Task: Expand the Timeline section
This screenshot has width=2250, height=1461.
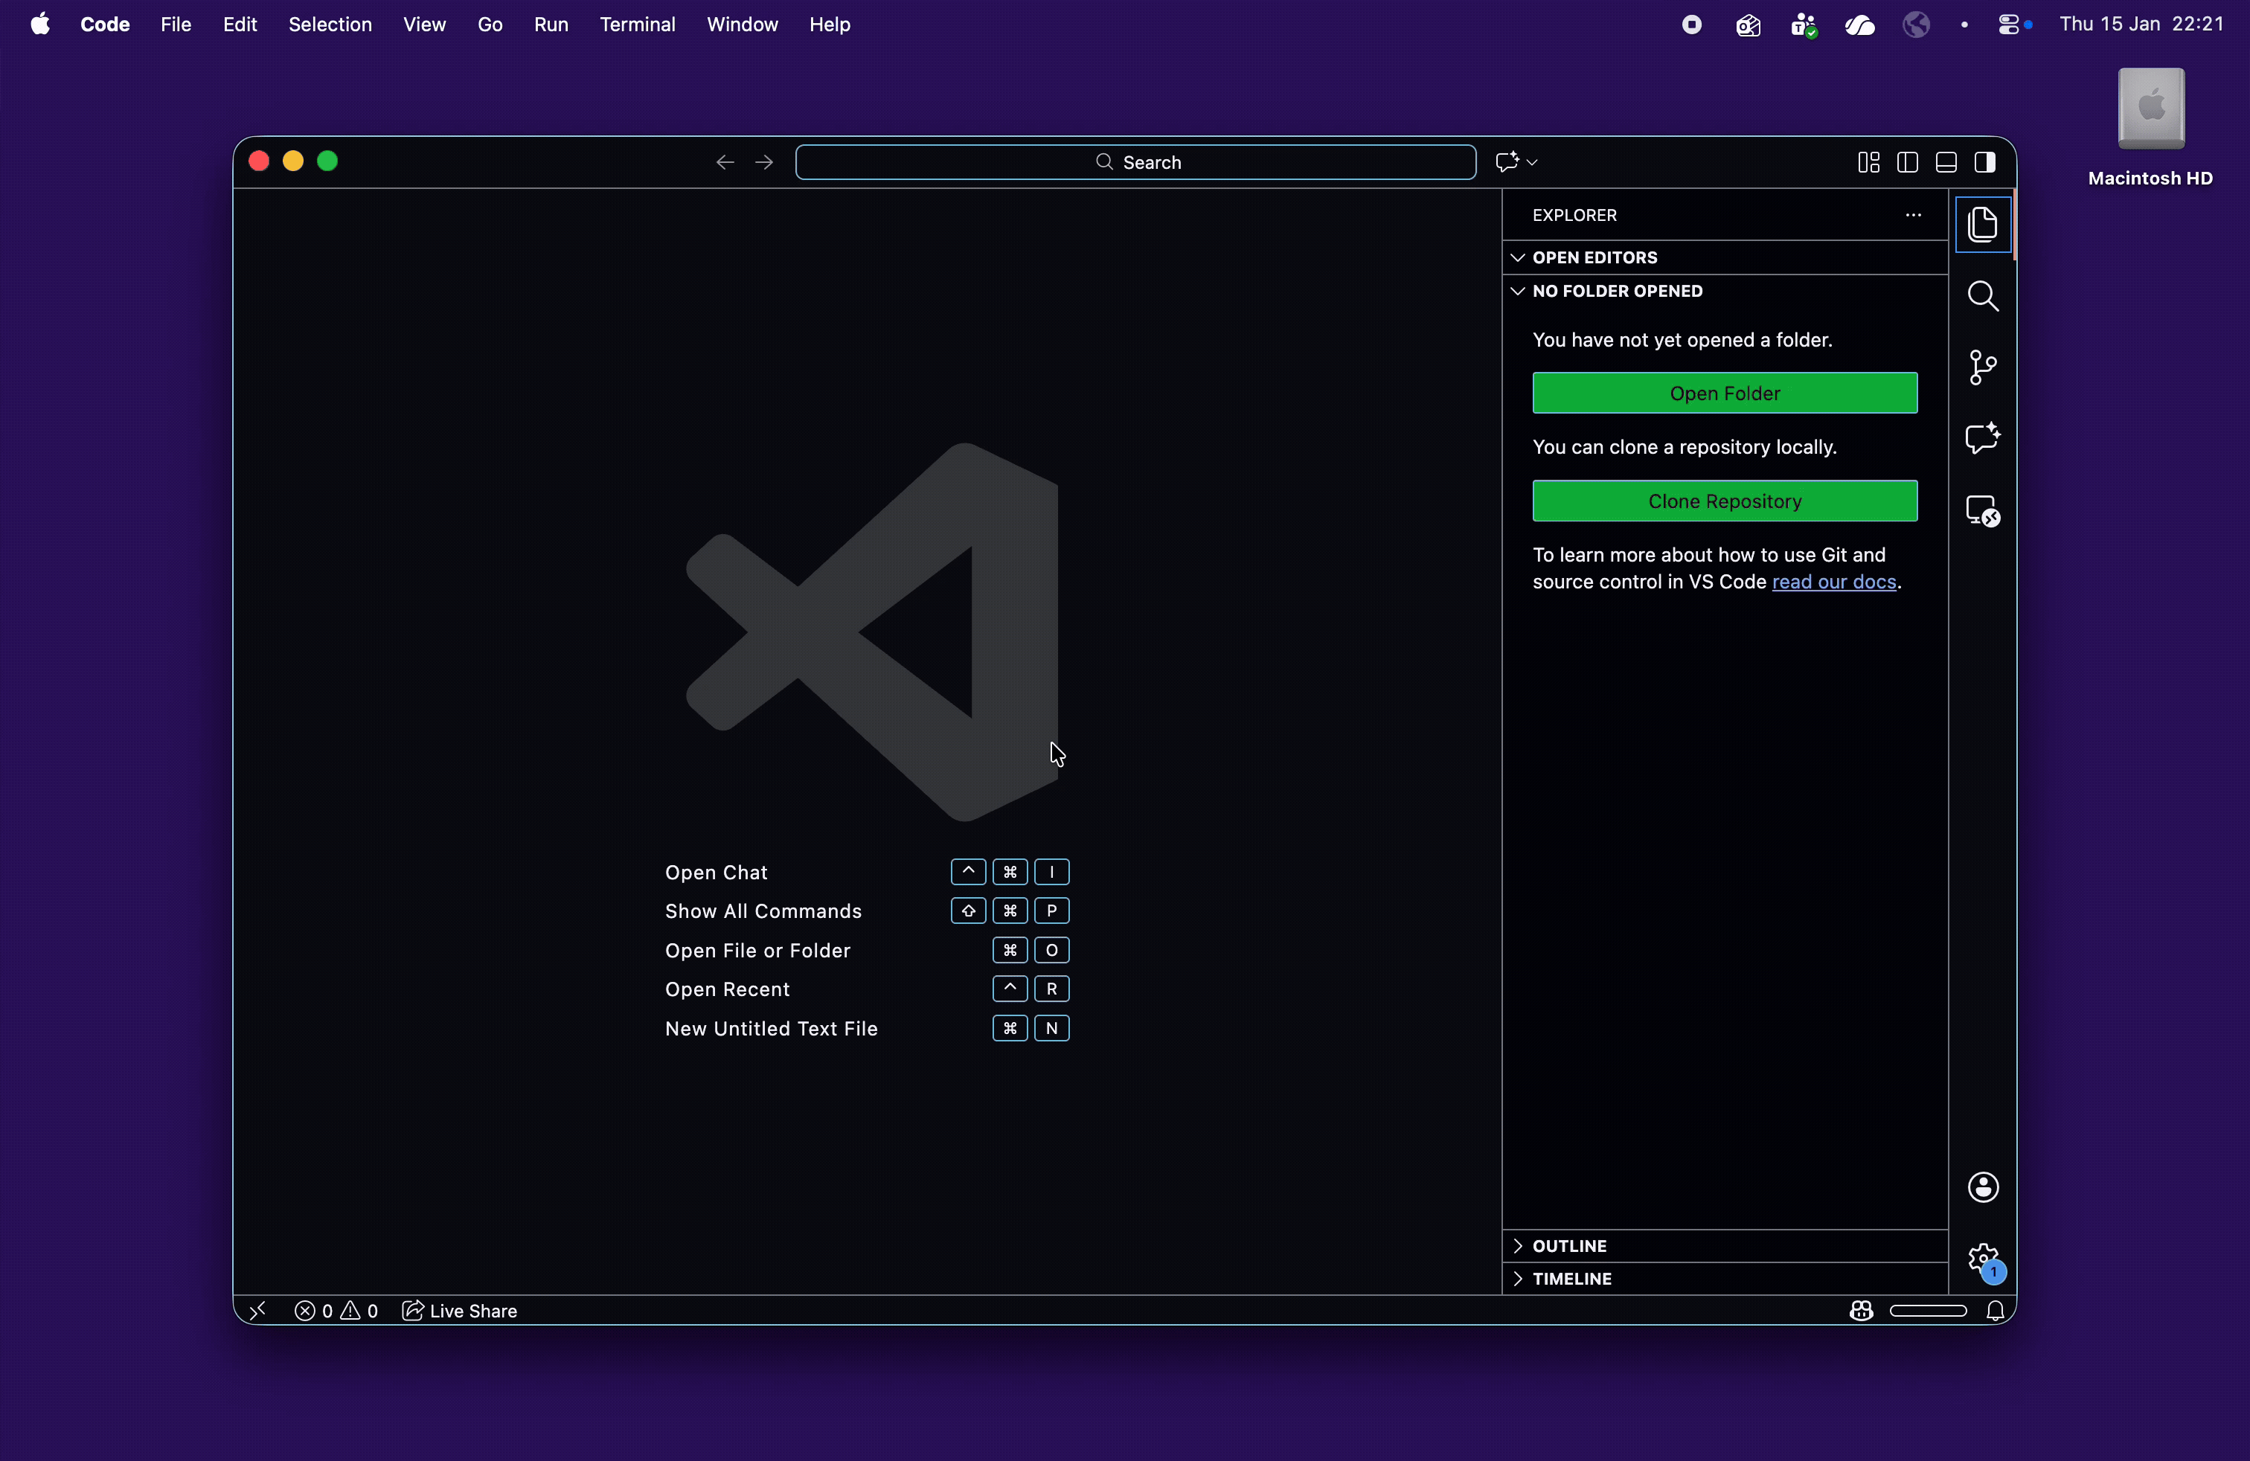Action: [1571, 1279]
